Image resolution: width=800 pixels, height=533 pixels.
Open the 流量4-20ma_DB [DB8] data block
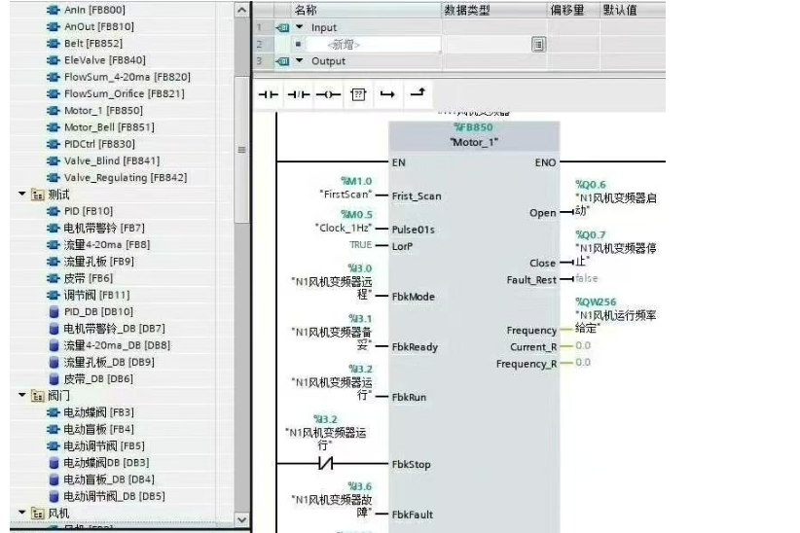click(117, 345)
